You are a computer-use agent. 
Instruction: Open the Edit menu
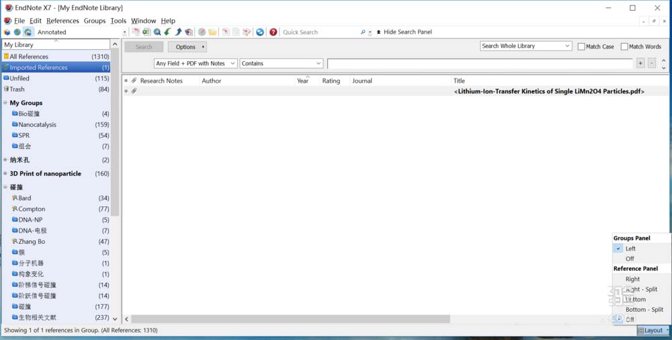coord(36,21)
